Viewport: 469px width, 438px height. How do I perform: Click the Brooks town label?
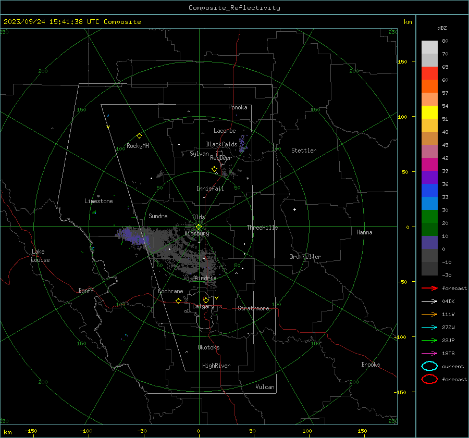[371, 365]
